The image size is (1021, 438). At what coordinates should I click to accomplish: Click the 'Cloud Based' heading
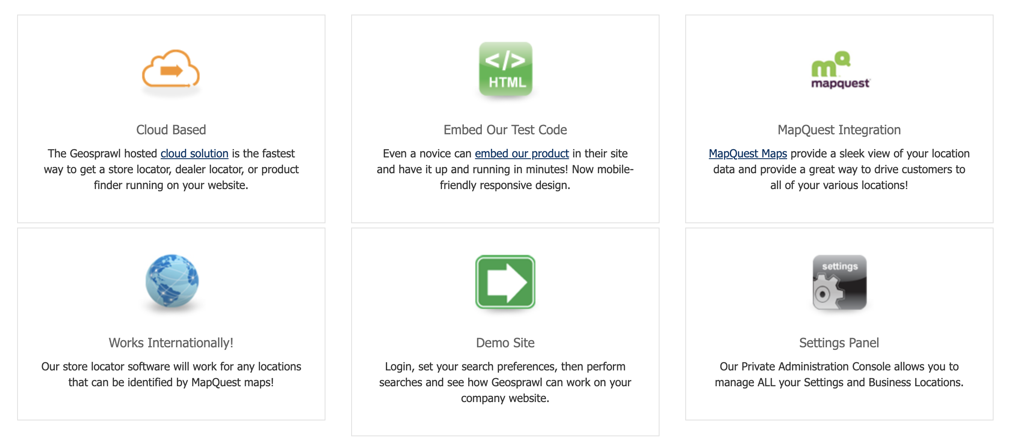pos(171,130)
